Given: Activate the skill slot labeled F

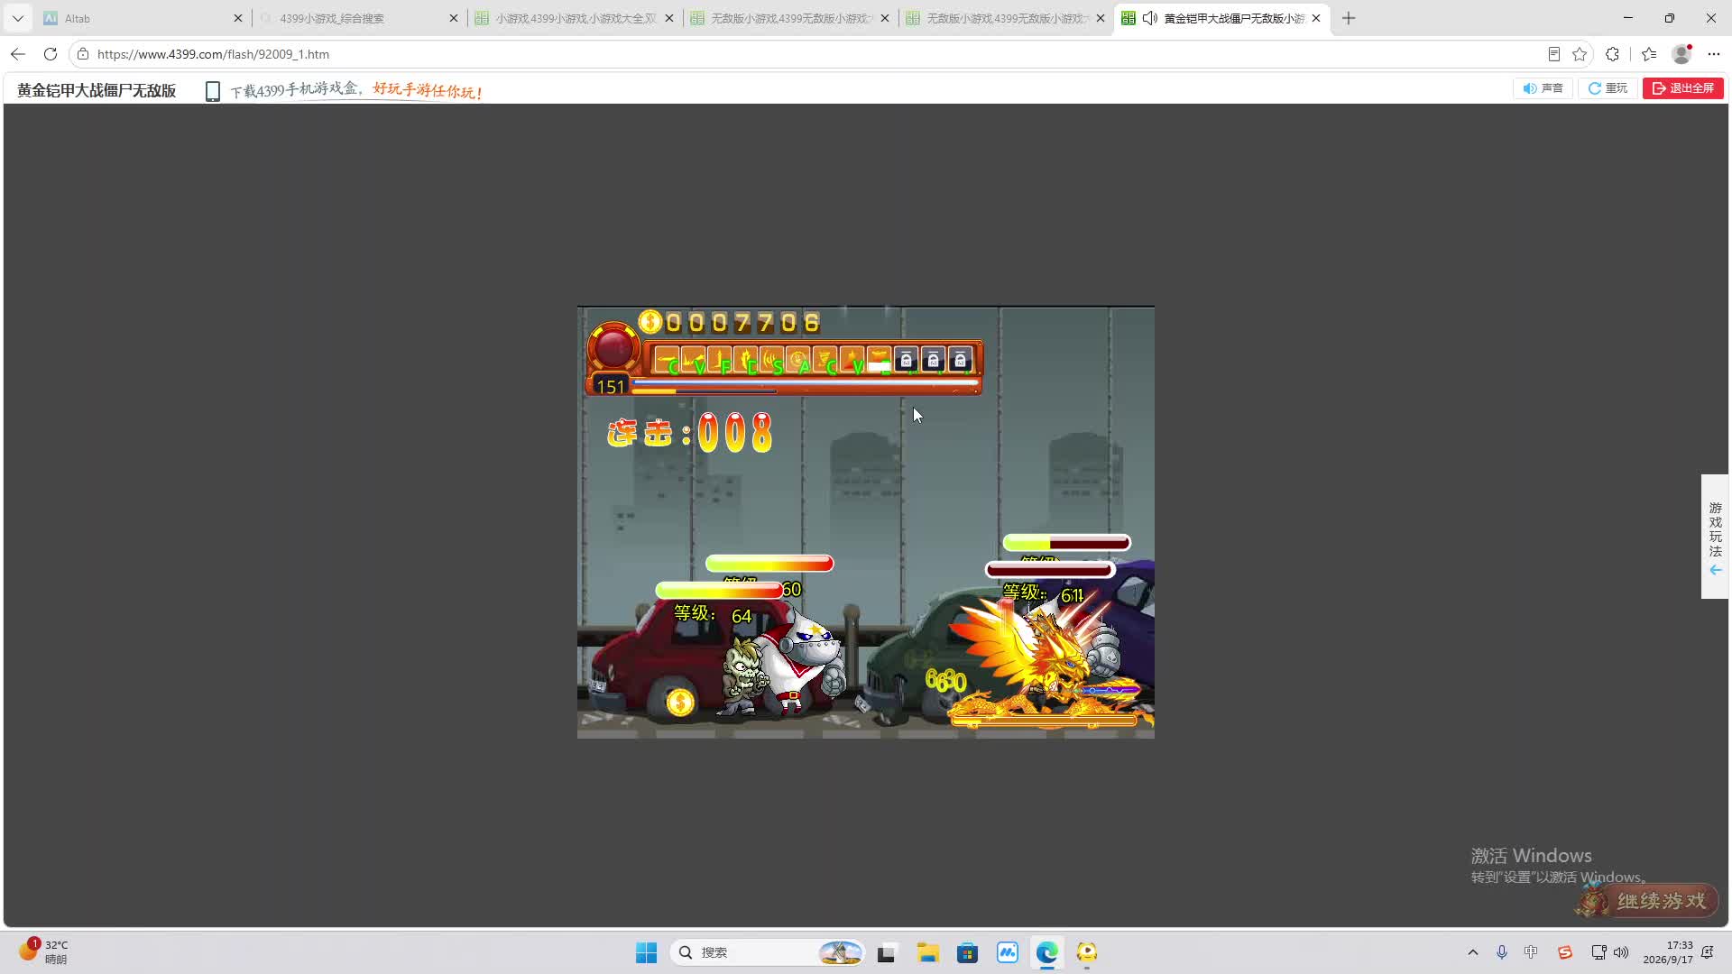Looking at the screenshot, I should pyautogui.click(x=720, y=360).
